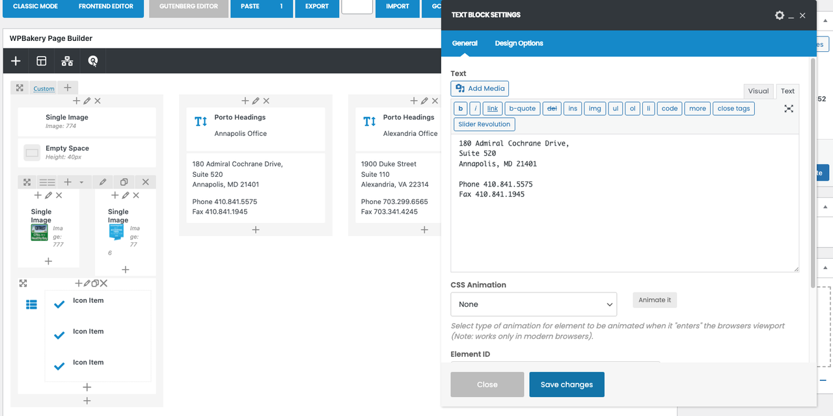This screenshot has width=833, height=416.
Task: Click the gray Close button
Action: point(487,384)
